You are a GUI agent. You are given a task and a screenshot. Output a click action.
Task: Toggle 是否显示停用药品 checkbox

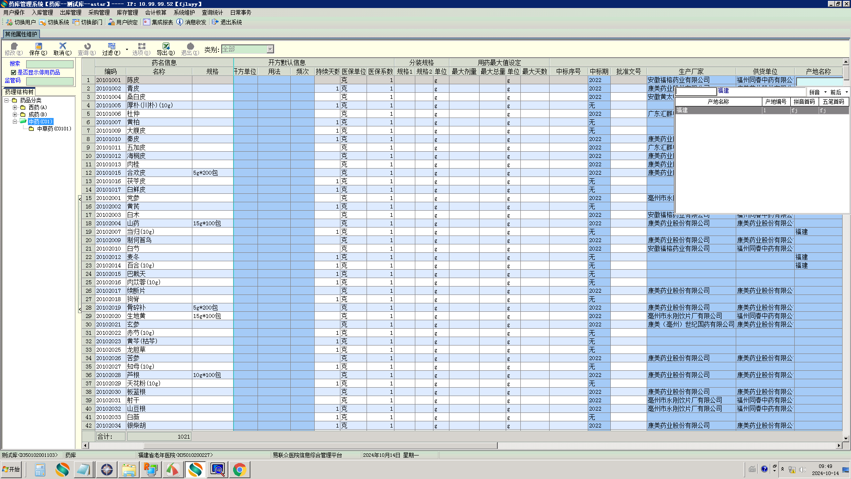pyautogui.click(x=13, y=72)
